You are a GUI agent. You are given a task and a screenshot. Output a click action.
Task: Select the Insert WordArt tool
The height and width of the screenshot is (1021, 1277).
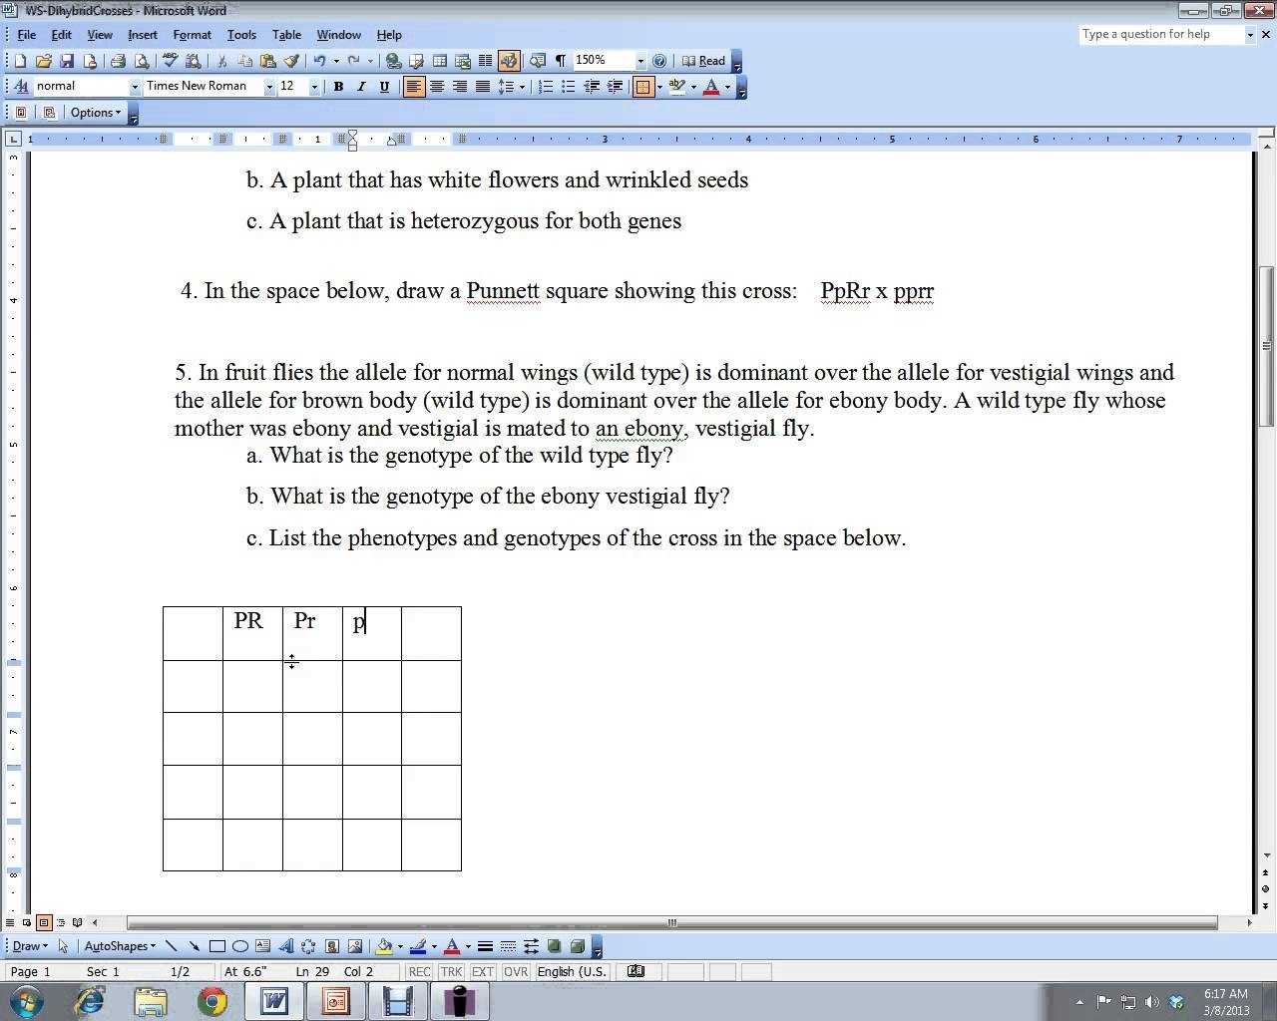pyautogui.click(x=285, y=946)
